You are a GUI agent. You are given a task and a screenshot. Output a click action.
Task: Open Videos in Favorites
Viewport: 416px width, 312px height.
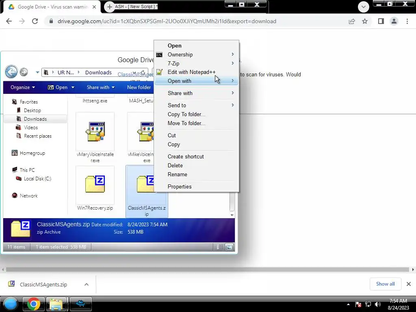pos(31,127)
